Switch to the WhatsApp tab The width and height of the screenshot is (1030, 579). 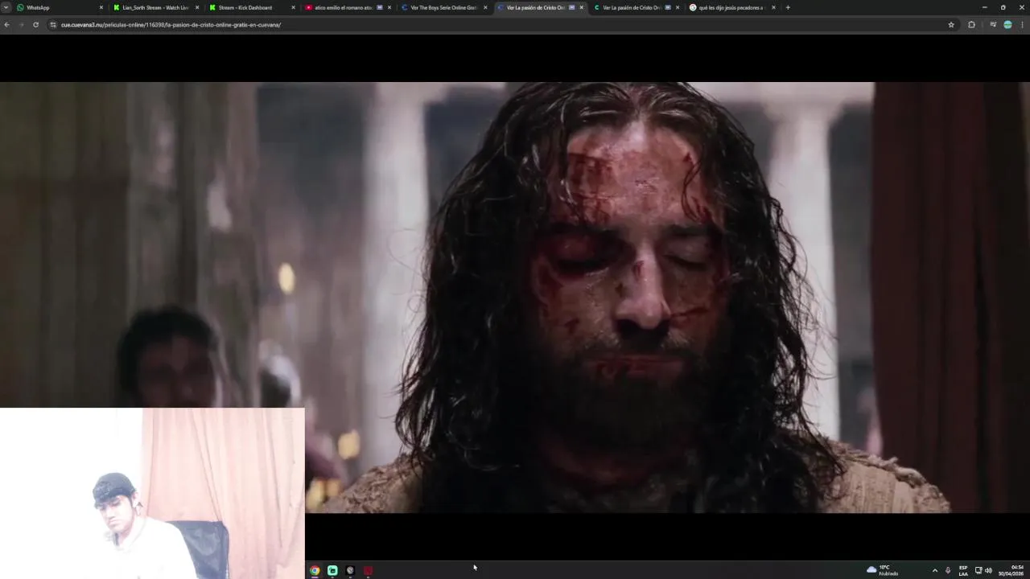(x=60, y=7)
